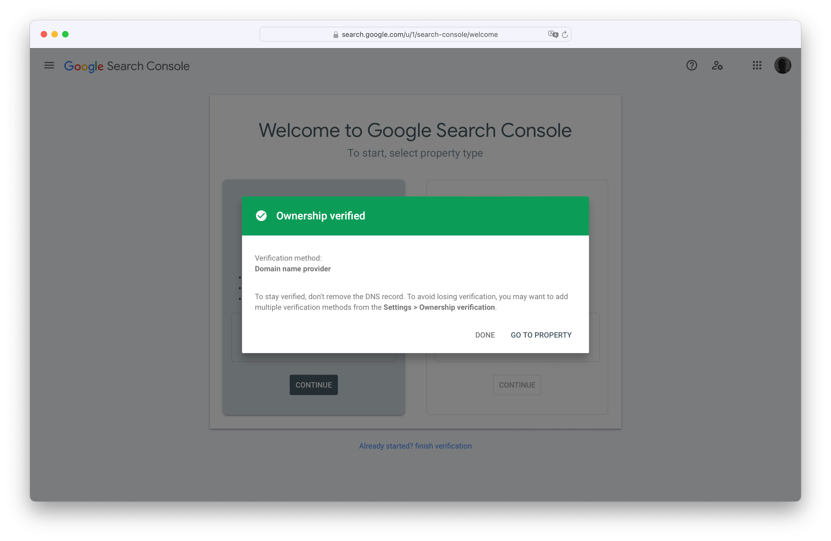Click the outlined CONTINUE button for URL prefix
The image size is (831, 541).
point(517,385)
